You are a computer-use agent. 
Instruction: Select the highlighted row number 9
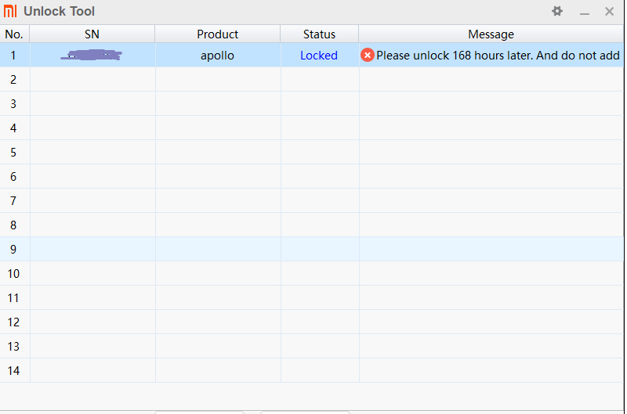[x=14, y=250]
